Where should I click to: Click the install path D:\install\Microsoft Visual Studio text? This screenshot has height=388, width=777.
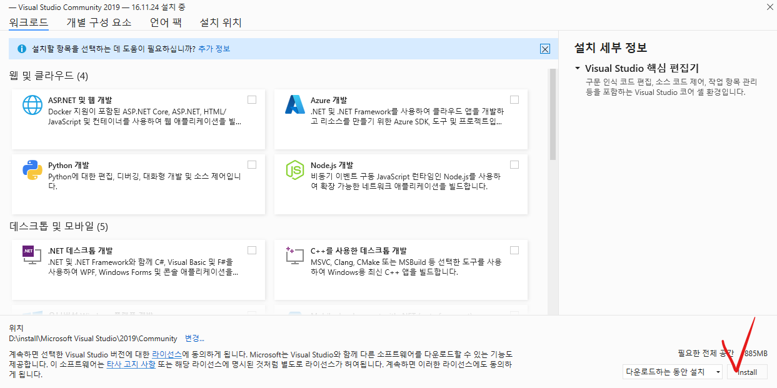[x=93, y=339]
